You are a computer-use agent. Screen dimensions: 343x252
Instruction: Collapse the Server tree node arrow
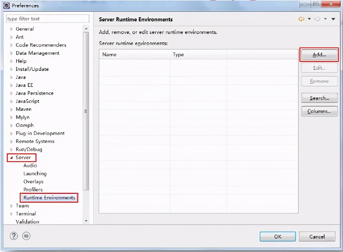(x=11, y=158)
